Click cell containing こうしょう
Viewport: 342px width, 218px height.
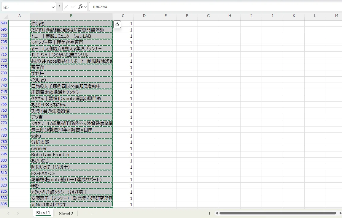(x=71, y=80)
